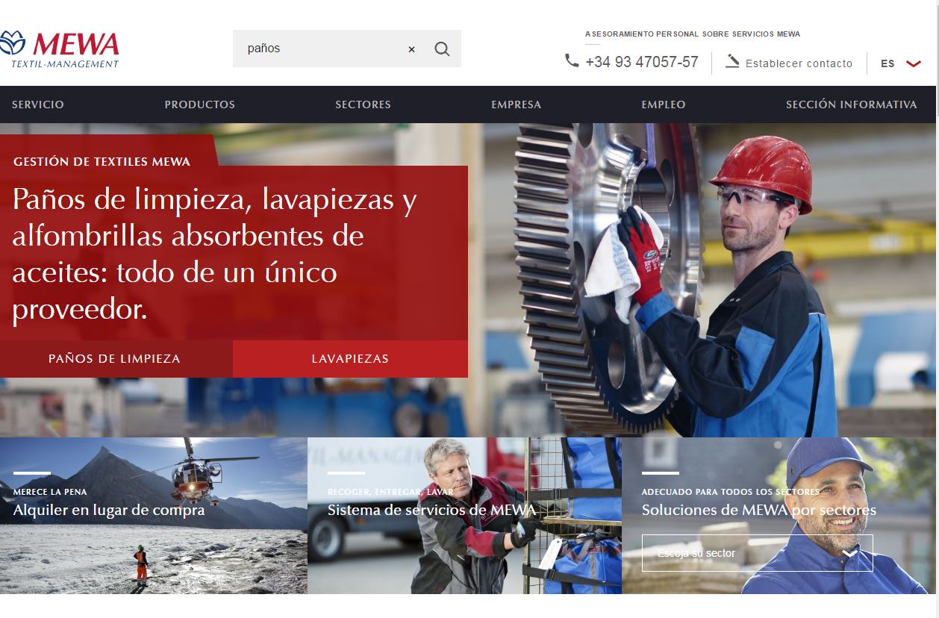This screenshot has width=939, height=618.
Task: Click the LAVAPIEZAS button
Action: click(350, 359)
